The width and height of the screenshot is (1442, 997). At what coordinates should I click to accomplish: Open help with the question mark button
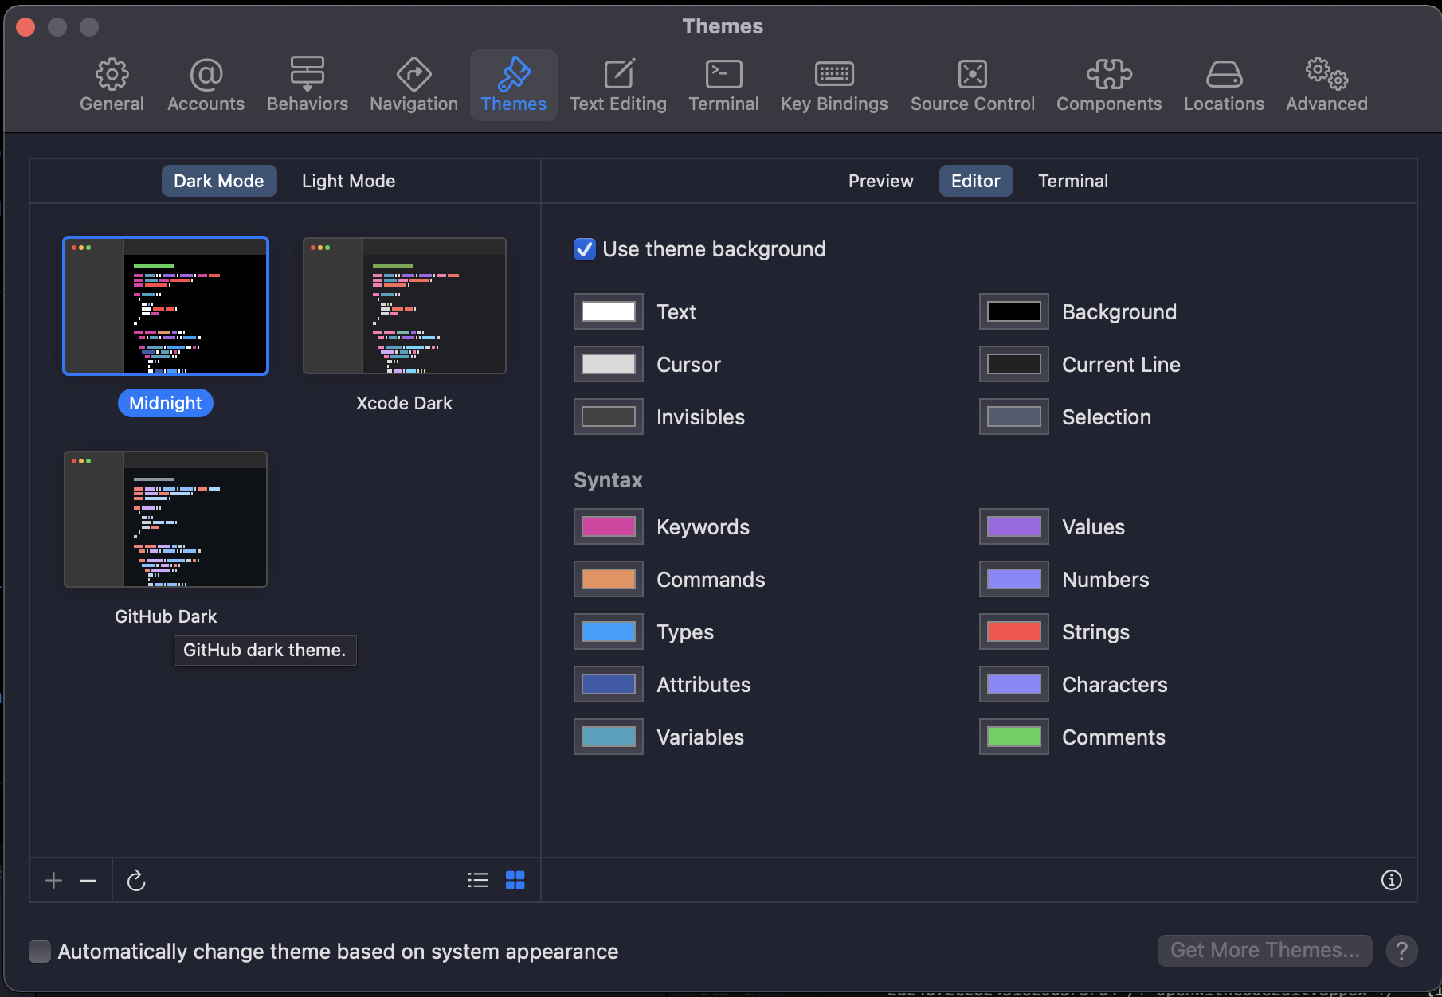(x=1401, y=951)
